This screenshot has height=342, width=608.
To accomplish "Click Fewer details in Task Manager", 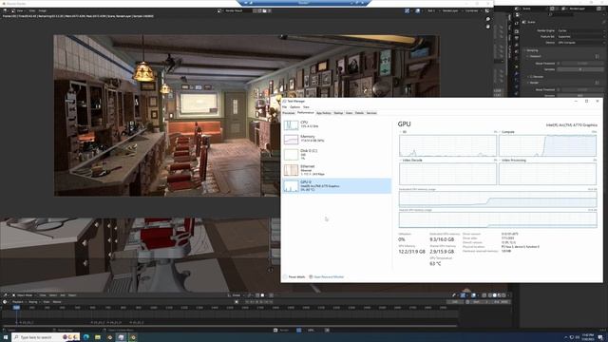I will [294, 276].
